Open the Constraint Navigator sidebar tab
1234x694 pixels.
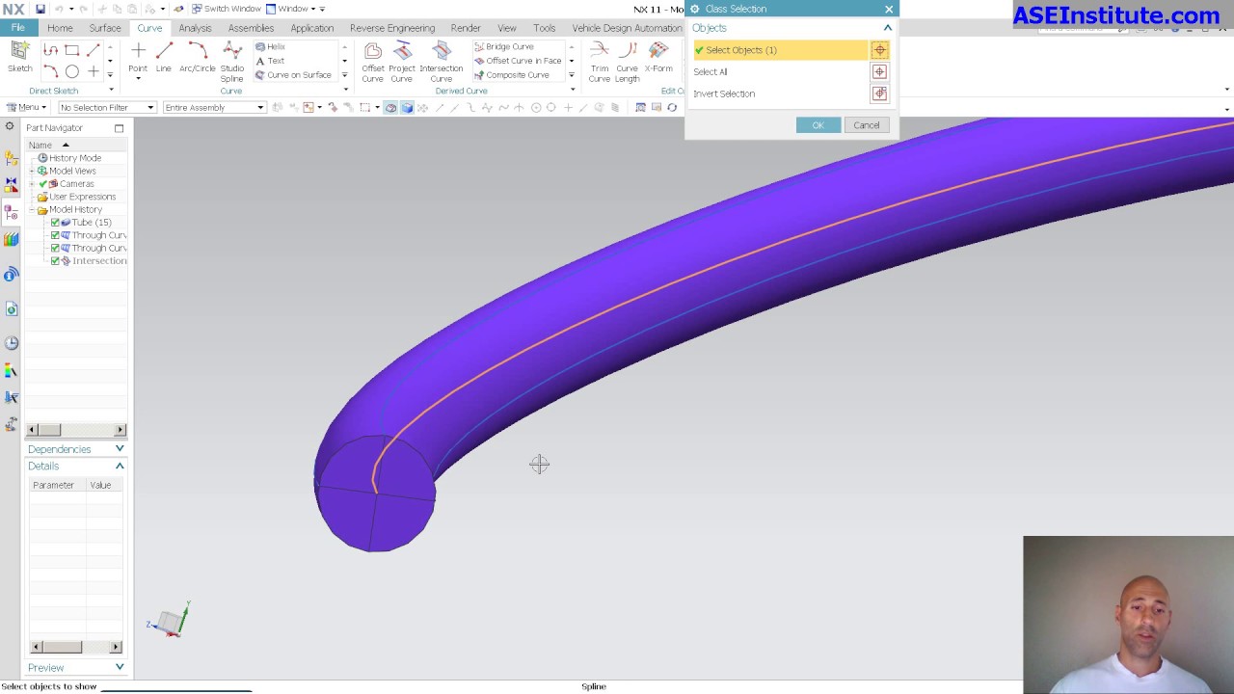pos(11,184)
